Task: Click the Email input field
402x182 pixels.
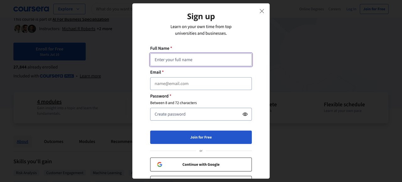Action: click(201, 83)
